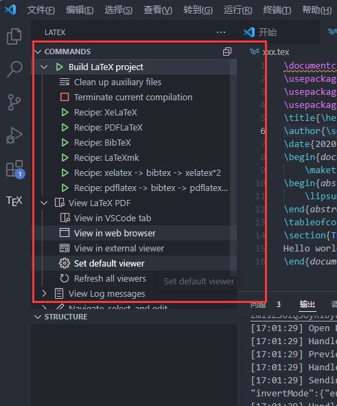Select Terminate current compilation command
337x406 pixels.
click(133, 97)
